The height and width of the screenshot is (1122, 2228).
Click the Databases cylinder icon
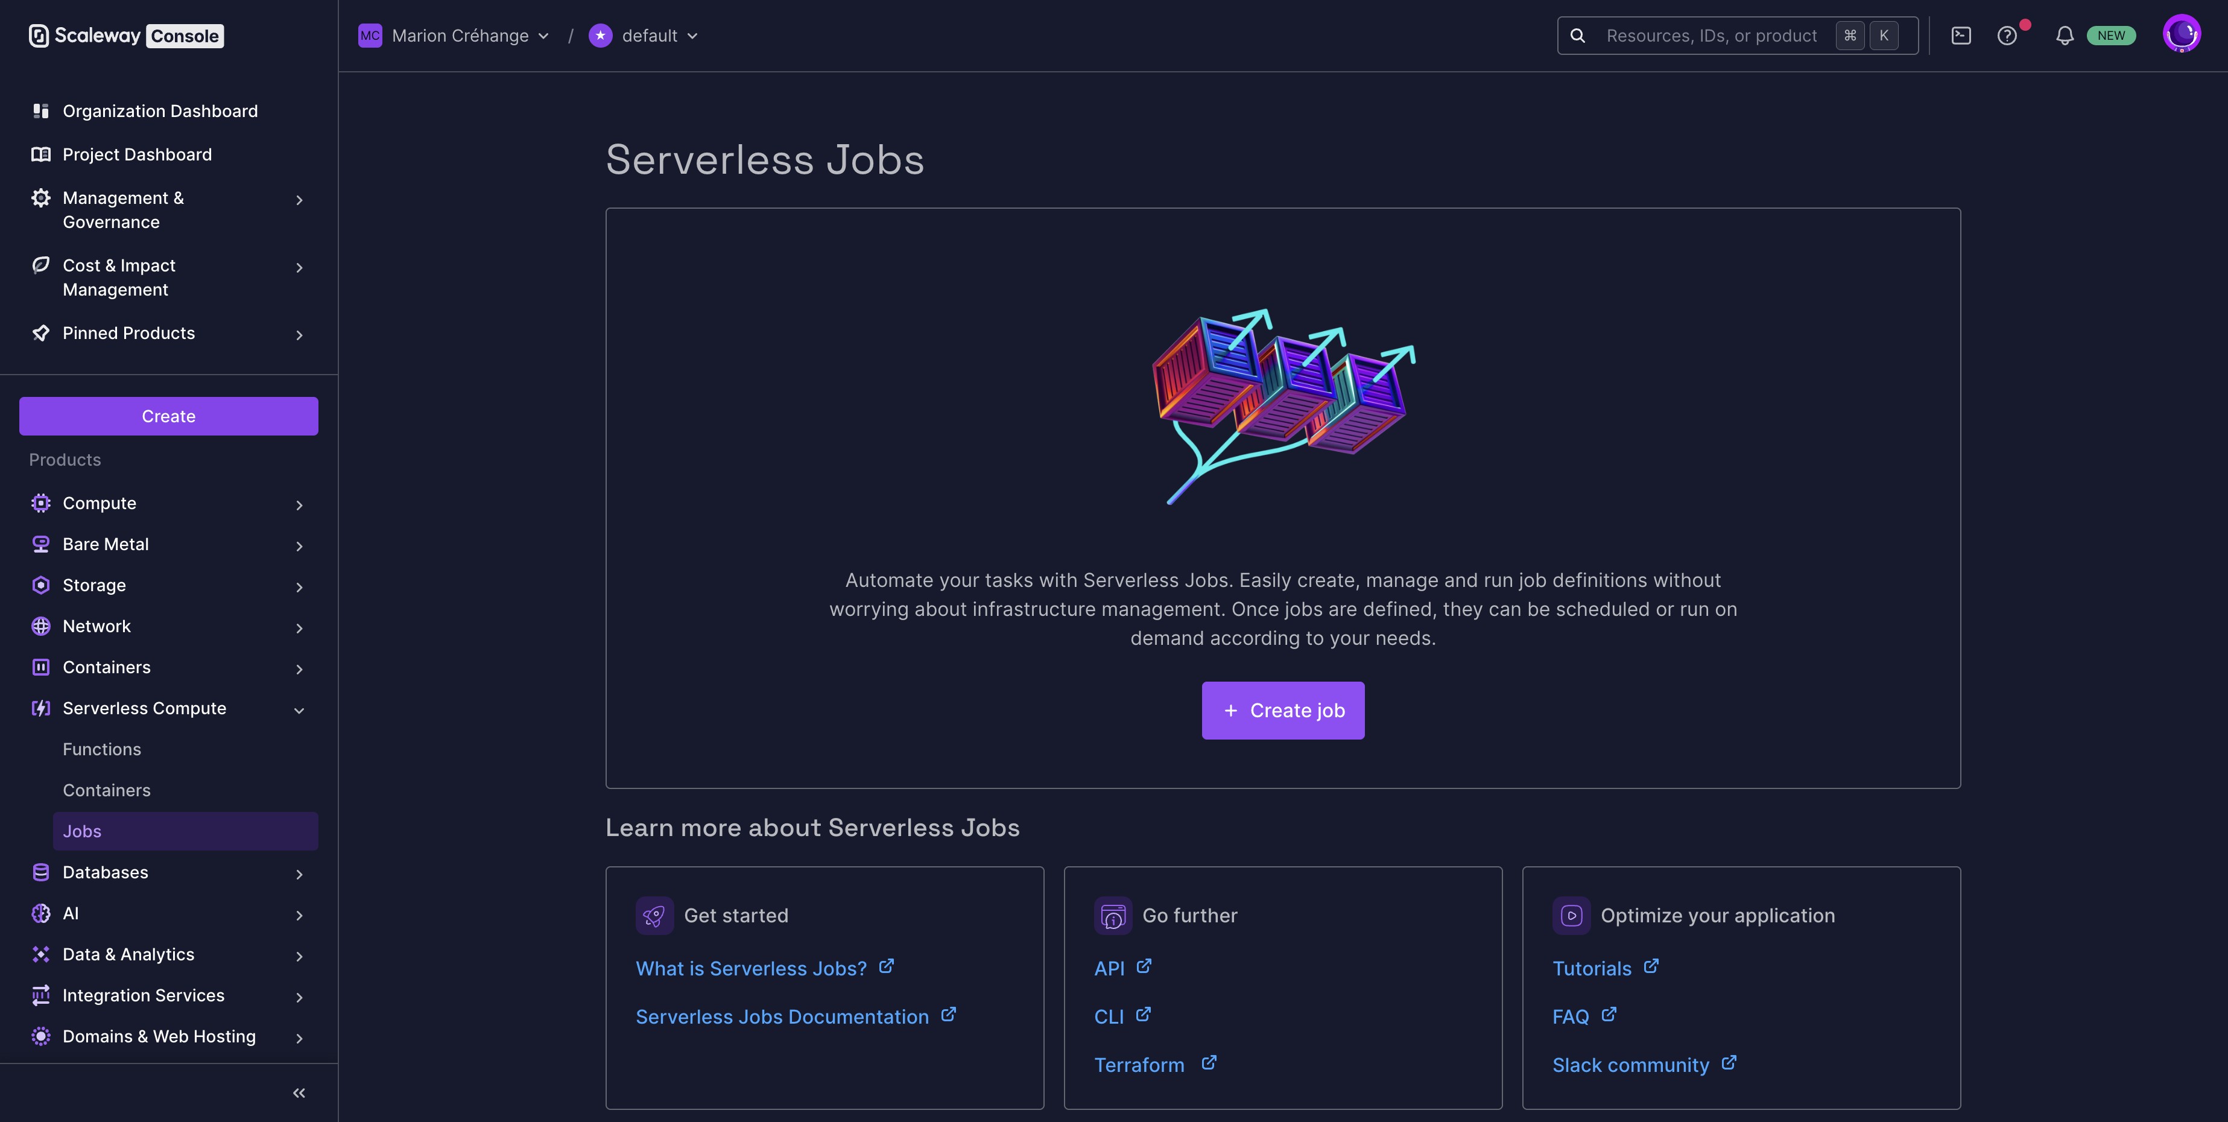[40, 872]
